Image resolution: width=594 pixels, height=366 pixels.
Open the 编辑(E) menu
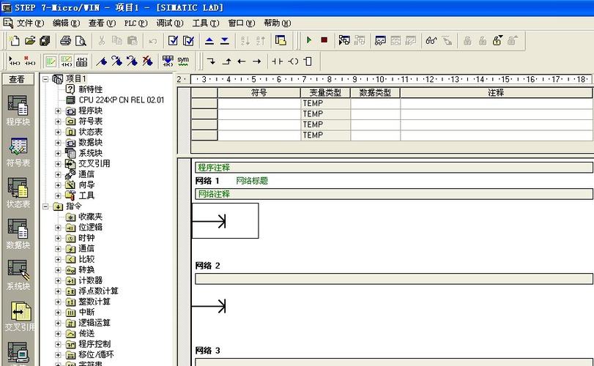[66, 23]
